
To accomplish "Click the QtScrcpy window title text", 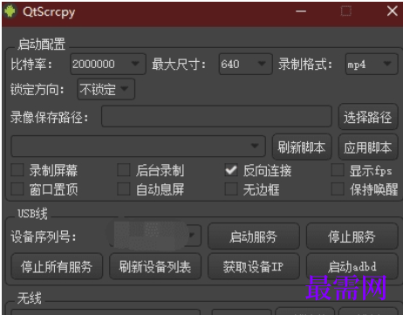I will pos(49,12).
